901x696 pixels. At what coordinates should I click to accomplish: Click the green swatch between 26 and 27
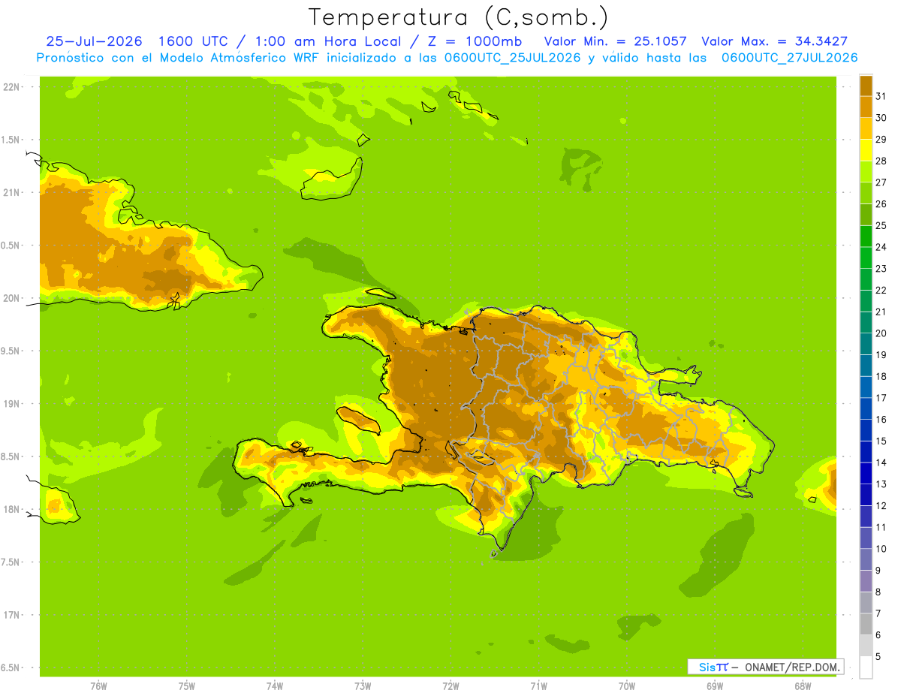click(866, 192)
